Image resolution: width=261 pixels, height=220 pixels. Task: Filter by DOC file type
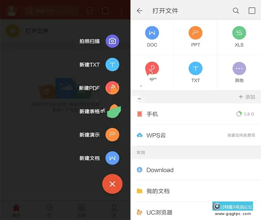(152, 37)
